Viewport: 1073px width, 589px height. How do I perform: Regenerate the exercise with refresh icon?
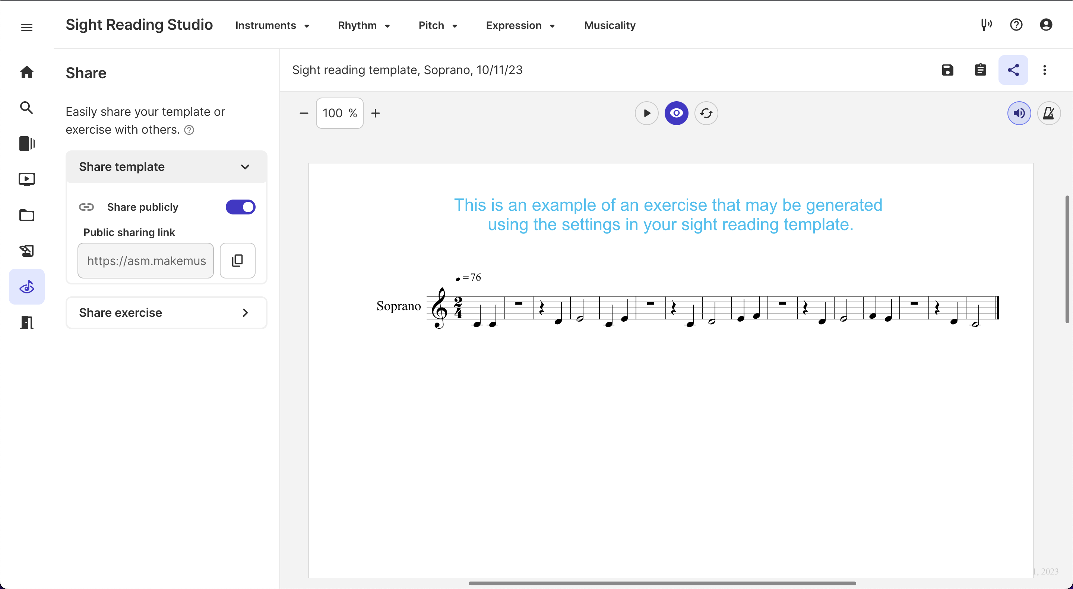tap(706, 113)
